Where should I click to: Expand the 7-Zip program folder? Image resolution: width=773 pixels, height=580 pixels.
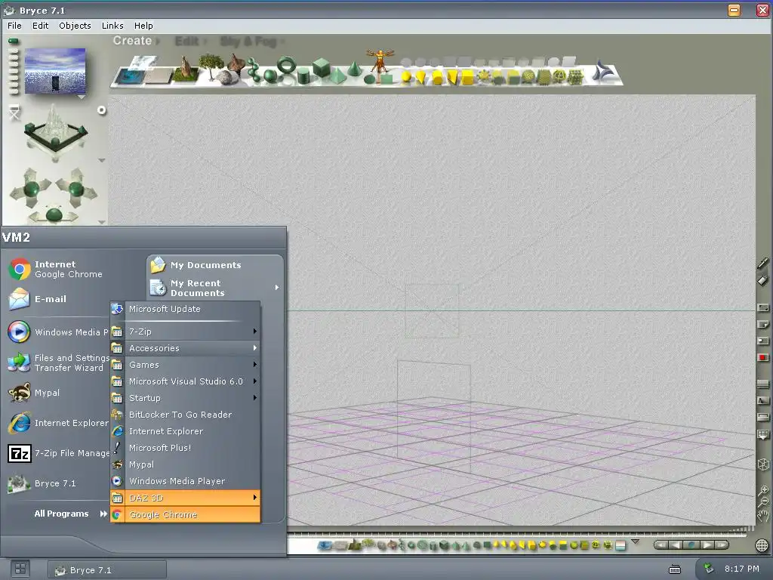click(x=186, y=332)
